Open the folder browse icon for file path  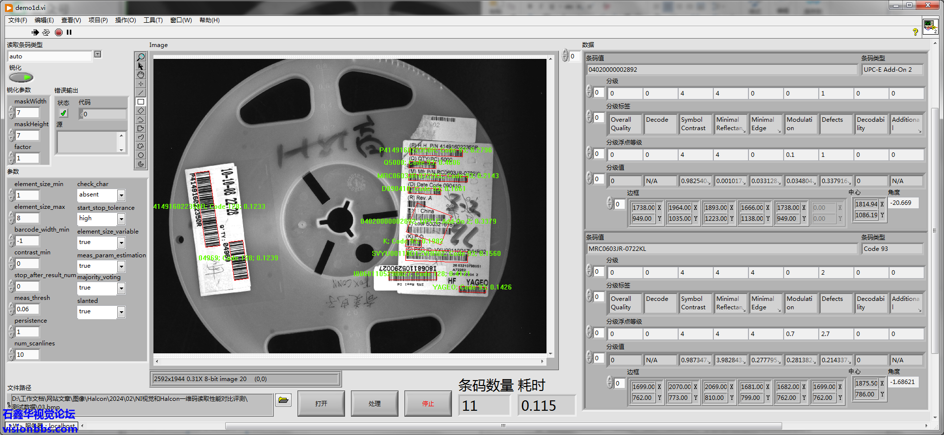pyautogui.click(x=283, y=400)
